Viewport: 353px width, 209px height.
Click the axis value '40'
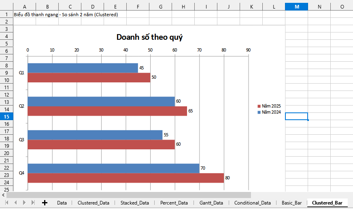pos(125,50)
